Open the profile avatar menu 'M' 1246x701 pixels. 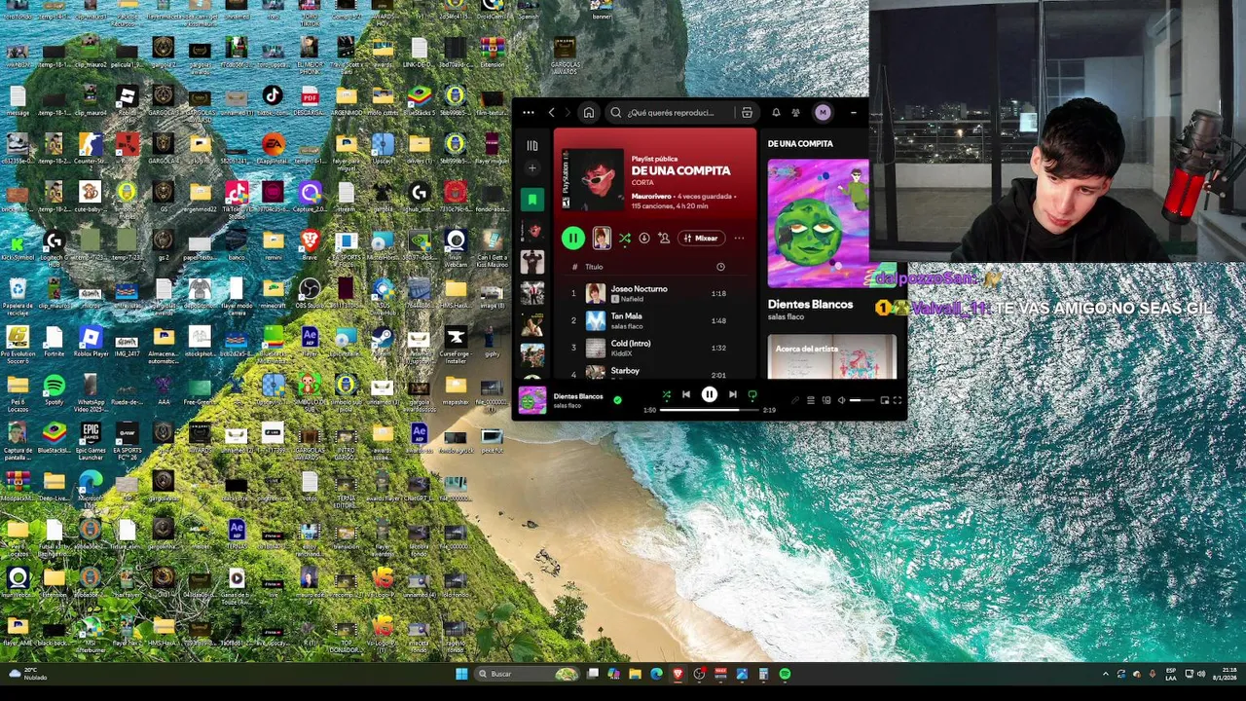click(823, 113)
